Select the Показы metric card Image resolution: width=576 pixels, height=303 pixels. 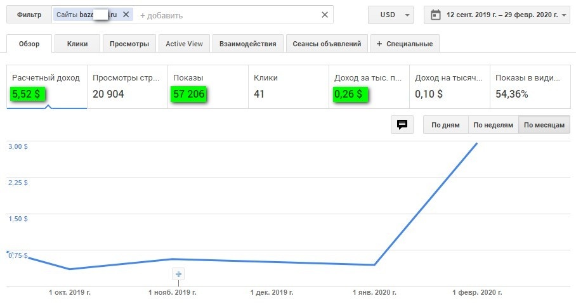[208, 87]
